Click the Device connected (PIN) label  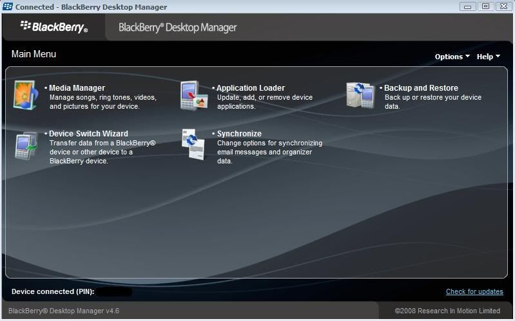click(x=53, y=291)
